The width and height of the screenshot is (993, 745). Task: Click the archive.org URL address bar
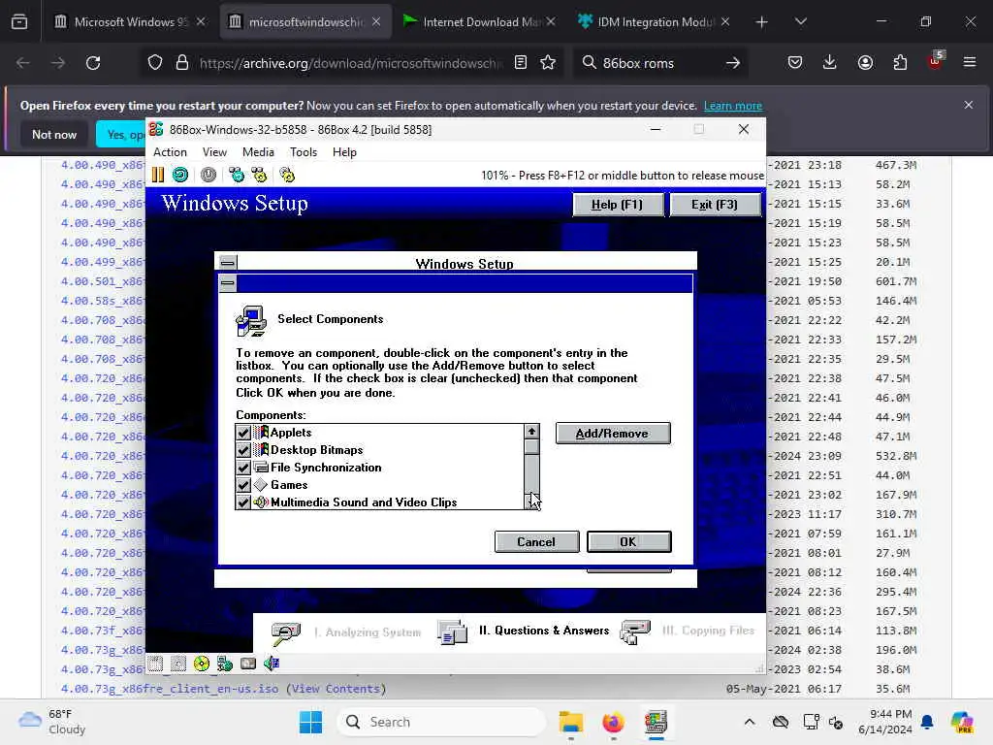(x=350, y=63)
